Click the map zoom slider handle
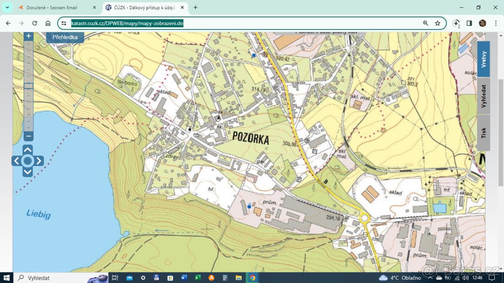This screenshot has height=283, width=504. [29, 86]
